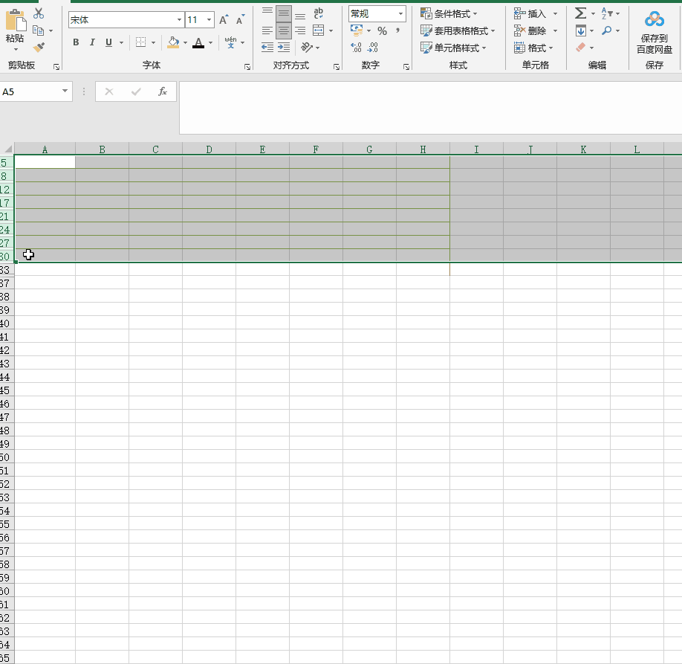This screenshot has width=682, height=664.
Task: Open the number format 常规 dropdown
Action: 400,14
